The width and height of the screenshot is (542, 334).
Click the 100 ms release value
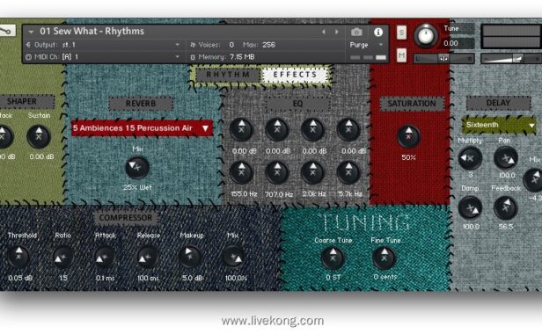pyautogui.click(x=148, y=278)
